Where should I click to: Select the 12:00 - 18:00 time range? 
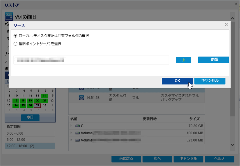pyautogui.click(x=30, y=146)
